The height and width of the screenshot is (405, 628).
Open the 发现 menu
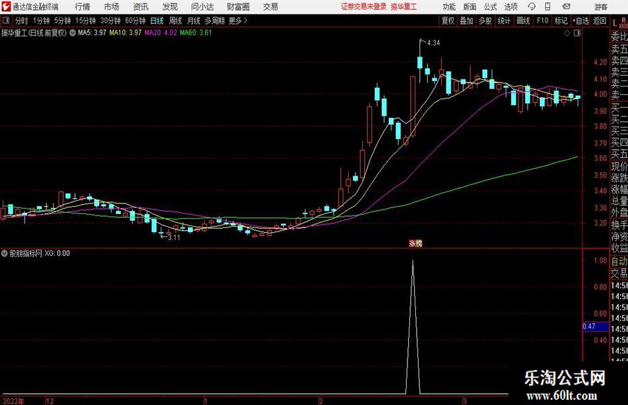170,7
